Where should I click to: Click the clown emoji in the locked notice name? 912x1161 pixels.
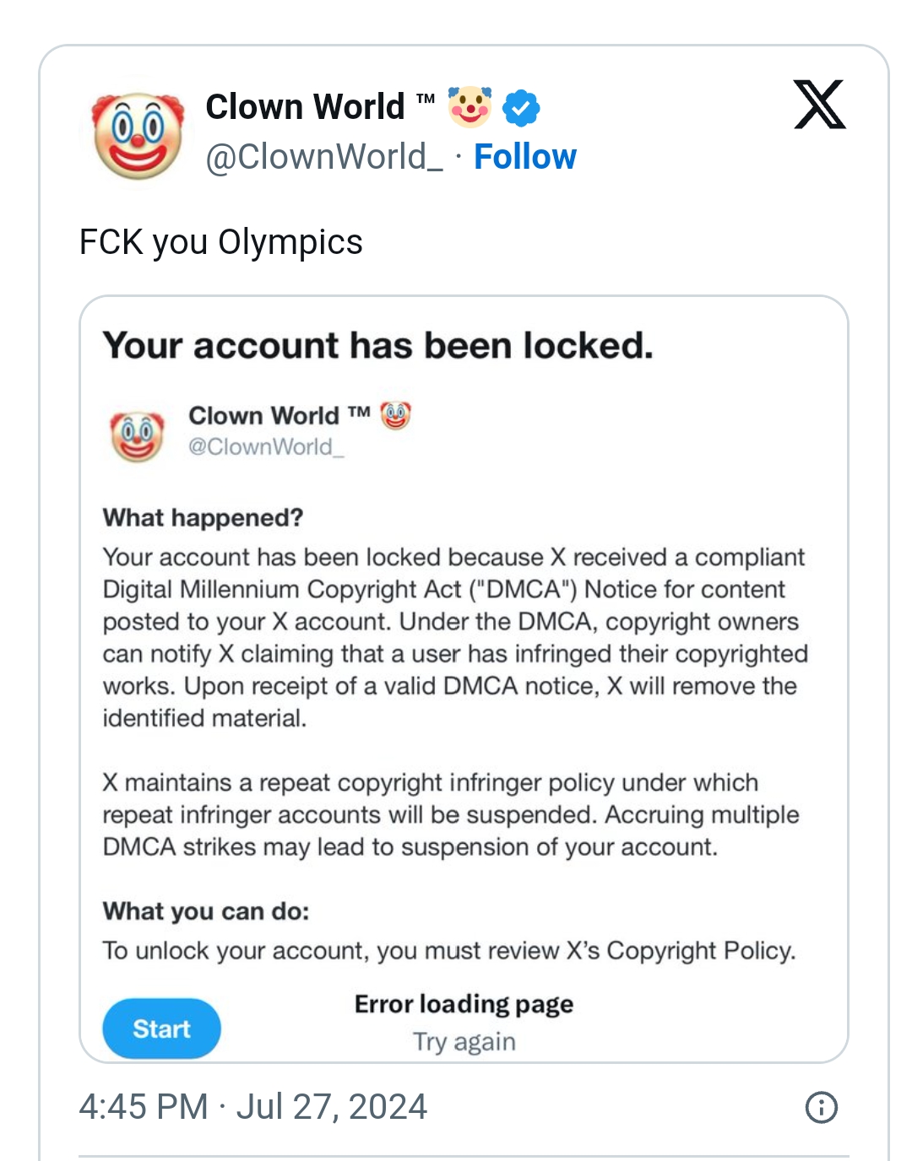pos(395,415)
